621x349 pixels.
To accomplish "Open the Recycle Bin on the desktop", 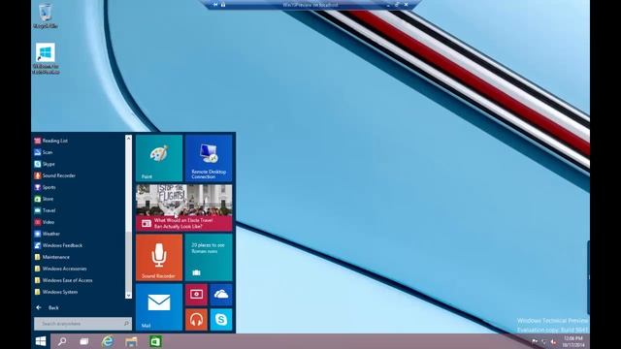I will pyautogui.click(x=46, y=16).
